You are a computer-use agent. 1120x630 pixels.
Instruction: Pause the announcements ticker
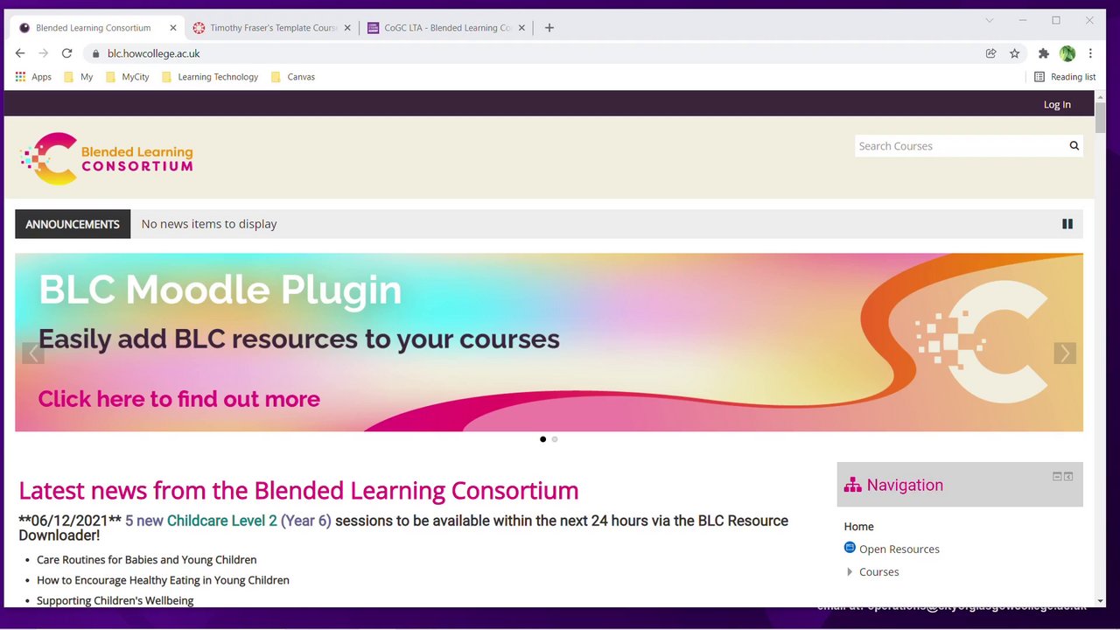coord(1067,224)
